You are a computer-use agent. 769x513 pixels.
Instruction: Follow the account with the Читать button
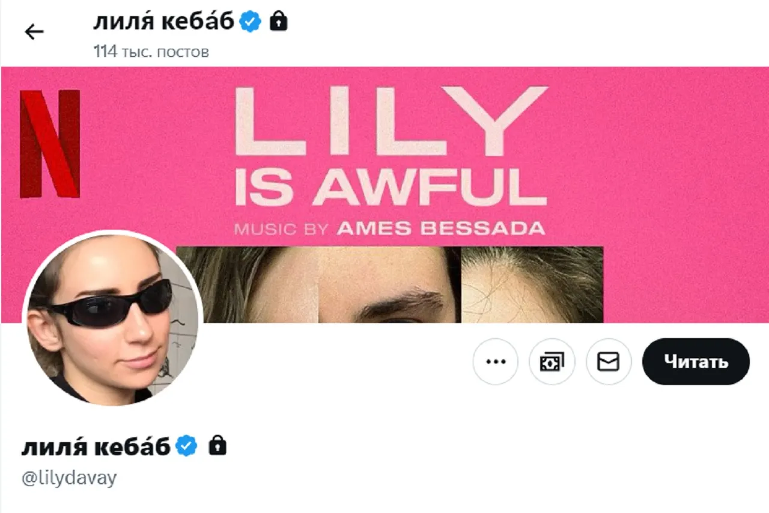696,361
